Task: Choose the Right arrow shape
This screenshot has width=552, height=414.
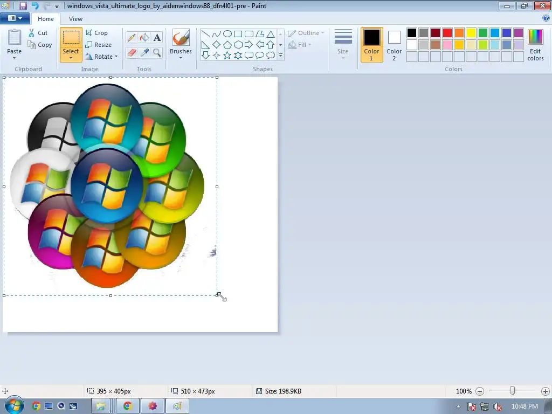Action: click(249, 45)
